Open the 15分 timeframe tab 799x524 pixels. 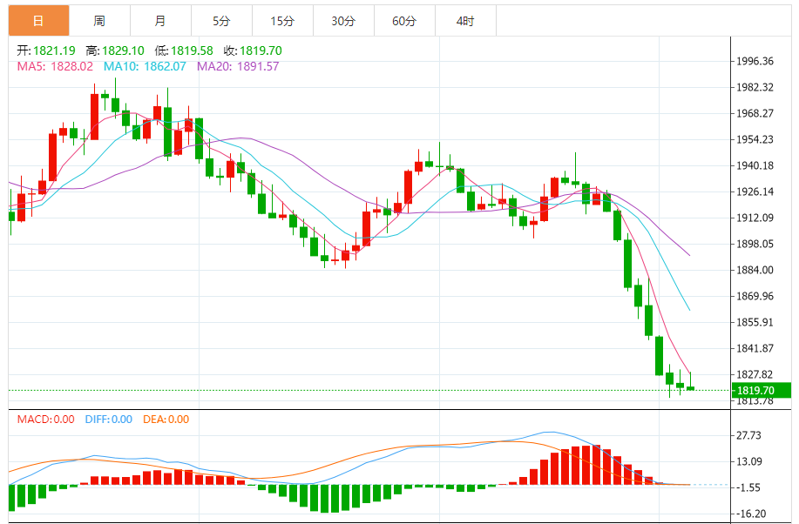pyautogui.click(x=282, y=21)
